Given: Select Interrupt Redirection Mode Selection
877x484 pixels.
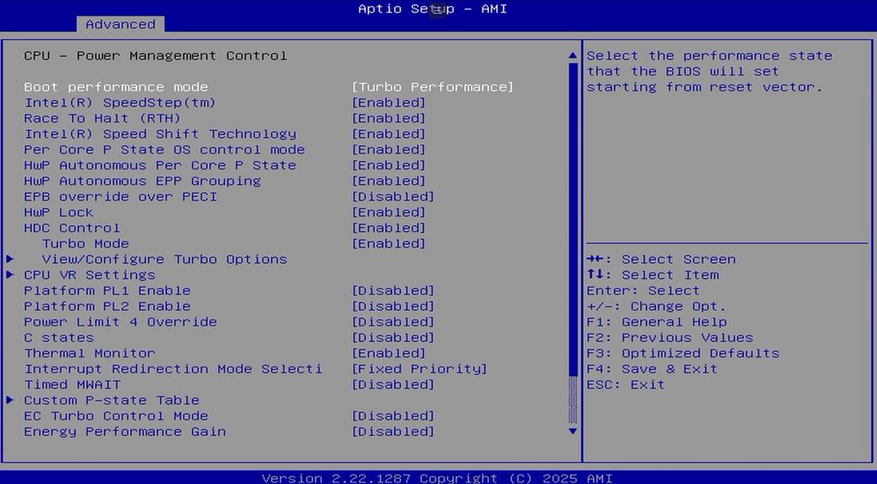Looking at the screenshot, I should 173,368.
